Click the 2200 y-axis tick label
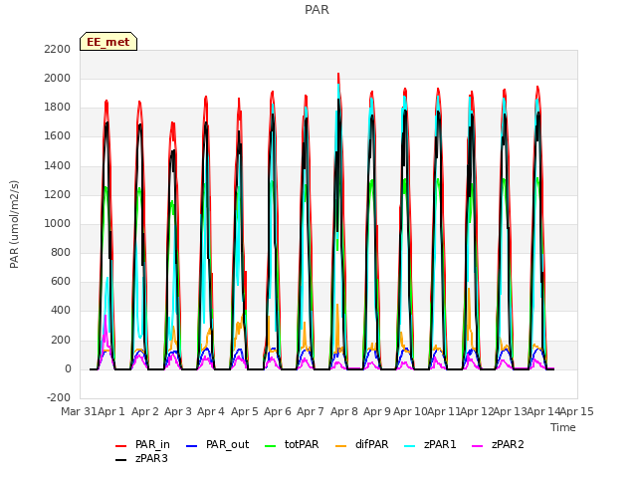Screen dimensions: 637x478 pyautogui.click(x=58, y=49)
